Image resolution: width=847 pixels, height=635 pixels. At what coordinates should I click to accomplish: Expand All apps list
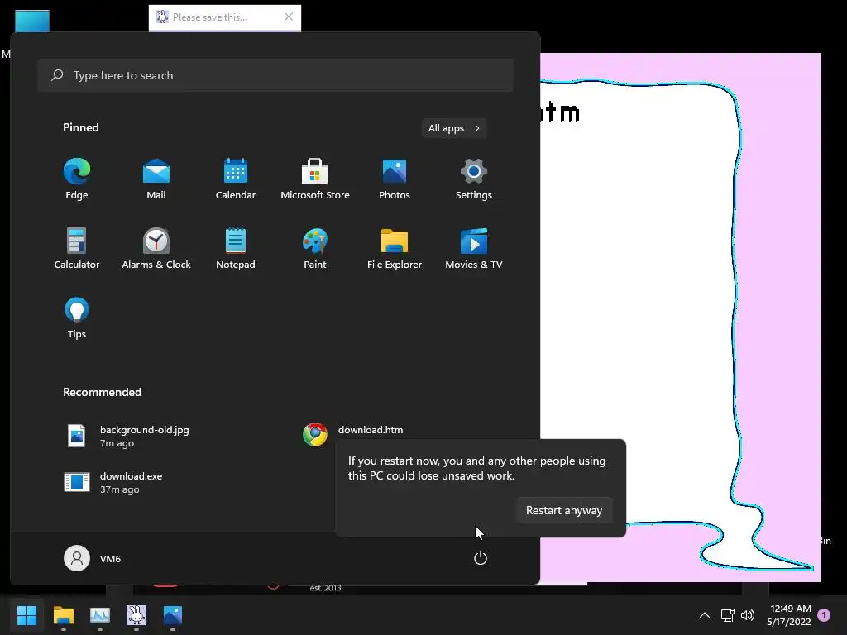pos(454,128)
